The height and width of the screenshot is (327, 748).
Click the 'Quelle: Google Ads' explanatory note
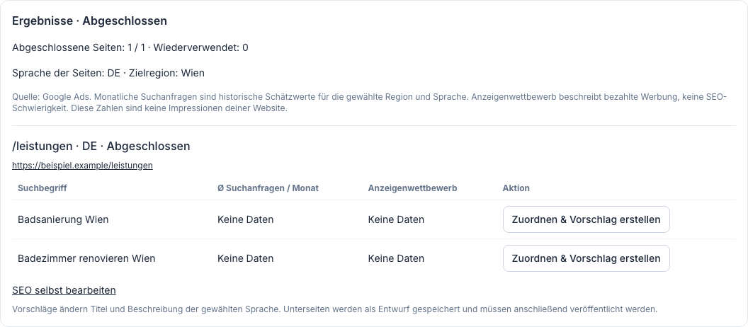369,103
